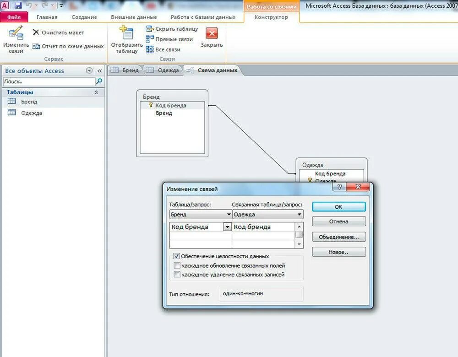Click the red Закрыть ribbon icon
The height and width of the screenshot is (357, 458).
[x=212, y=33]
